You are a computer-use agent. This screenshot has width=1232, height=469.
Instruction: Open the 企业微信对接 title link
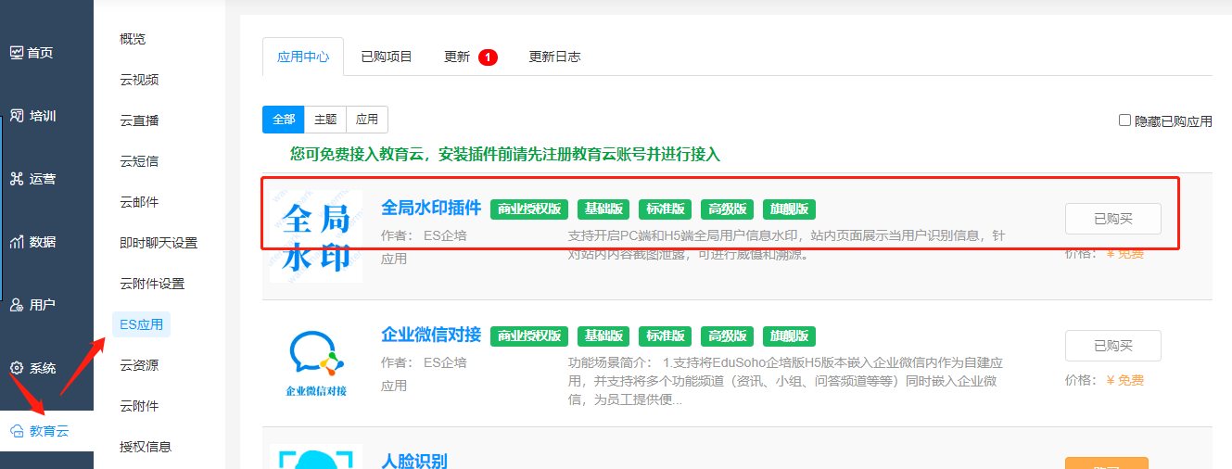point(431,335)
